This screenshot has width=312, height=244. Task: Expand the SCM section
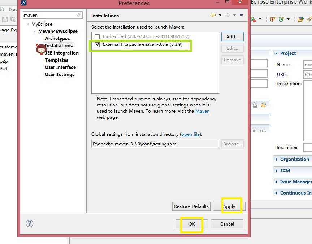tap(277, 171)
